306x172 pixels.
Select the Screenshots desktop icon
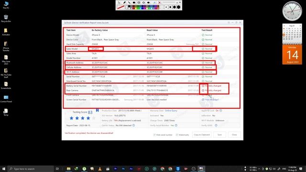pos(6,86)
